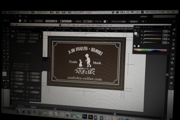Click Transform panel reference point locator
180x120 pixels.
(x=12, y=36)
